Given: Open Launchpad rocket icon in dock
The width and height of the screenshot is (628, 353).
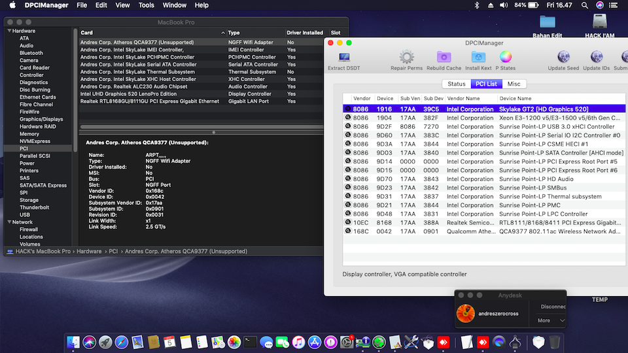Looking at the screenshot, I should [105, 342].
